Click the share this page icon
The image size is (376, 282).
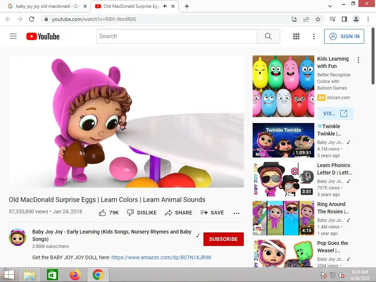(306, 19)
